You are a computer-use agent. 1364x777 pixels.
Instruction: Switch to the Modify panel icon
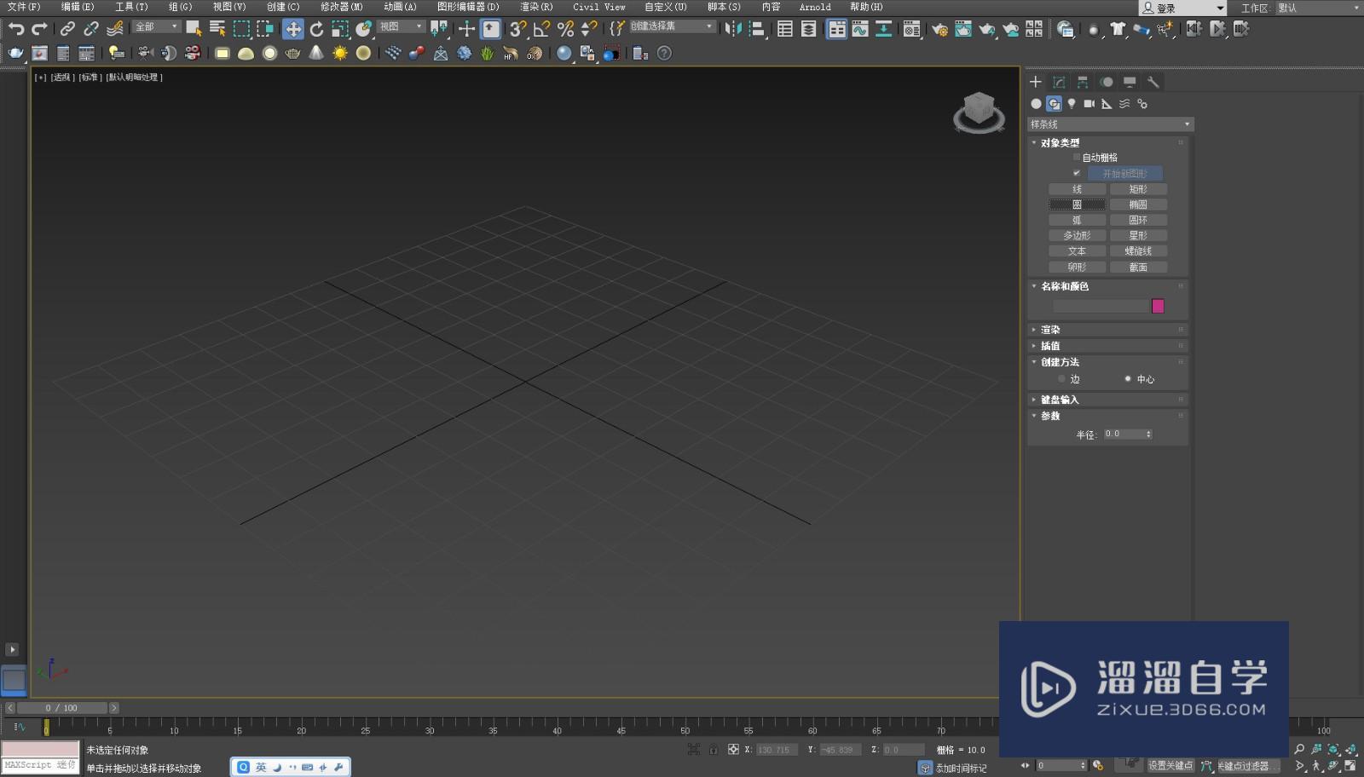1059,82
